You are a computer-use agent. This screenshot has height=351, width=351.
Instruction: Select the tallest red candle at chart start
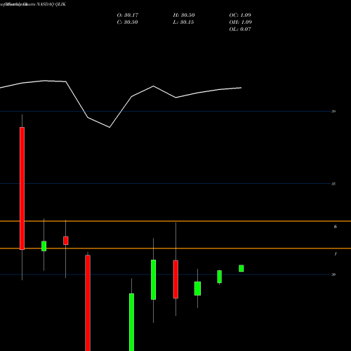coord(22,188)
